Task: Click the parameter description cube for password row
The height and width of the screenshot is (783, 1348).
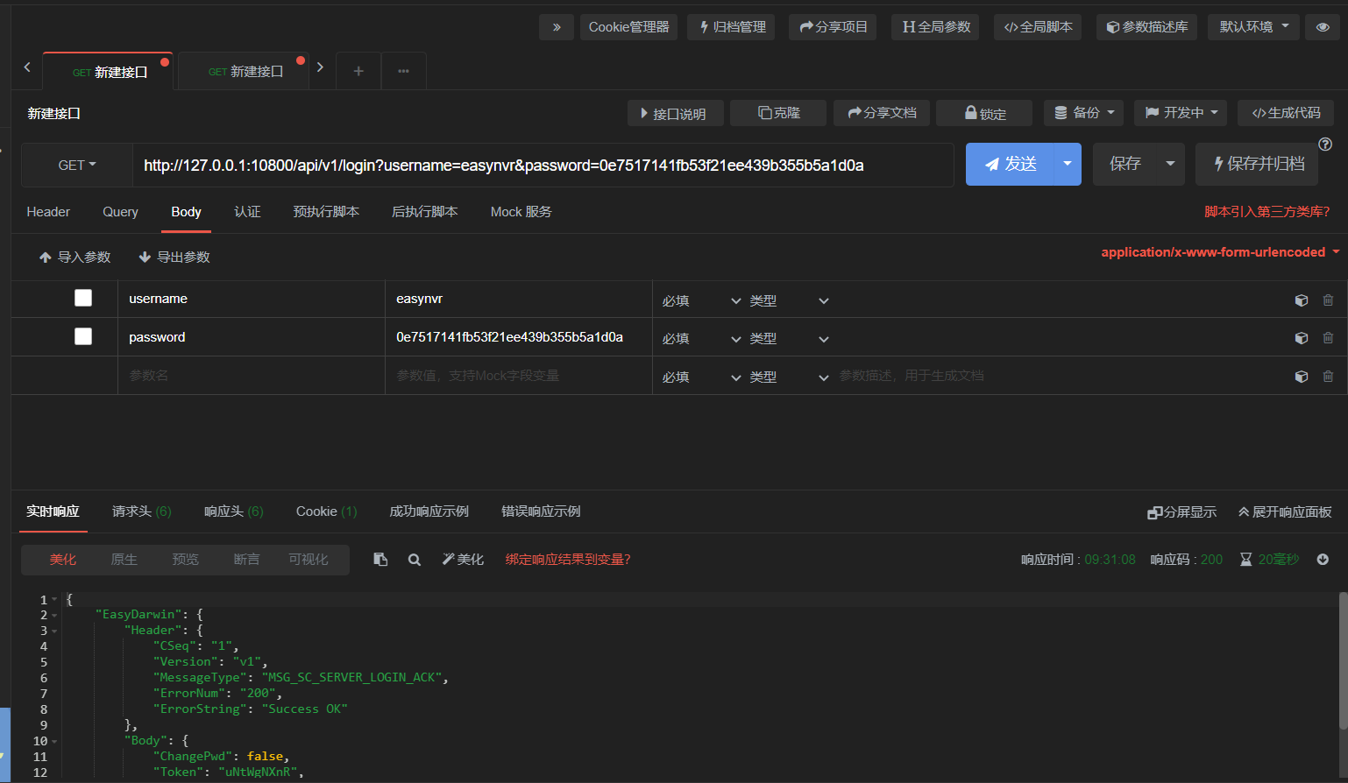Action: coord(1302,338)
